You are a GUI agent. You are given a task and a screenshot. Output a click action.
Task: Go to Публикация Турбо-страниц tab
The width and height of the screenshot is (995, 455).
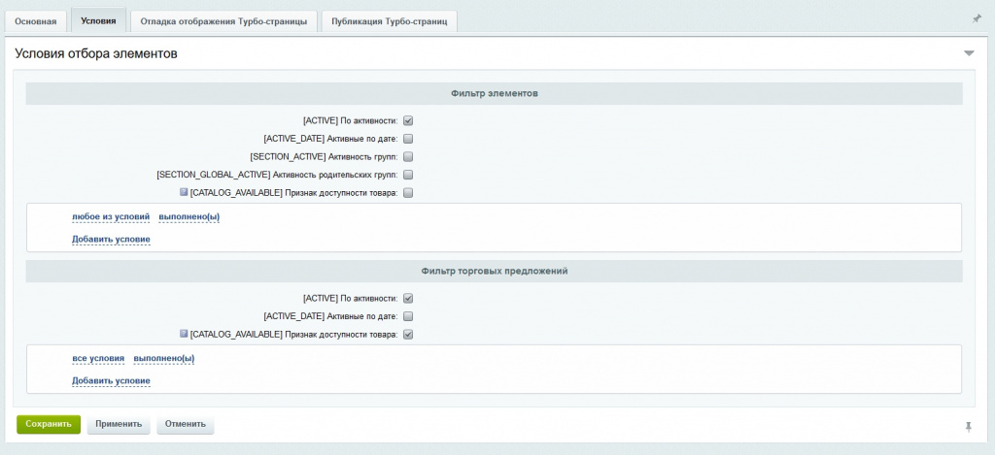(389, 20)
